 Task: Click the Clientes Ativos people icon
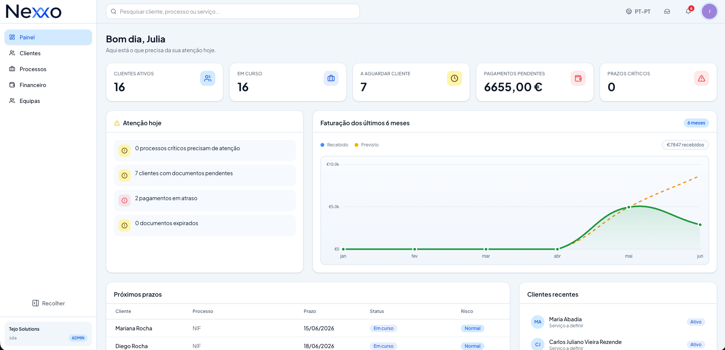[x=208, y=78]
